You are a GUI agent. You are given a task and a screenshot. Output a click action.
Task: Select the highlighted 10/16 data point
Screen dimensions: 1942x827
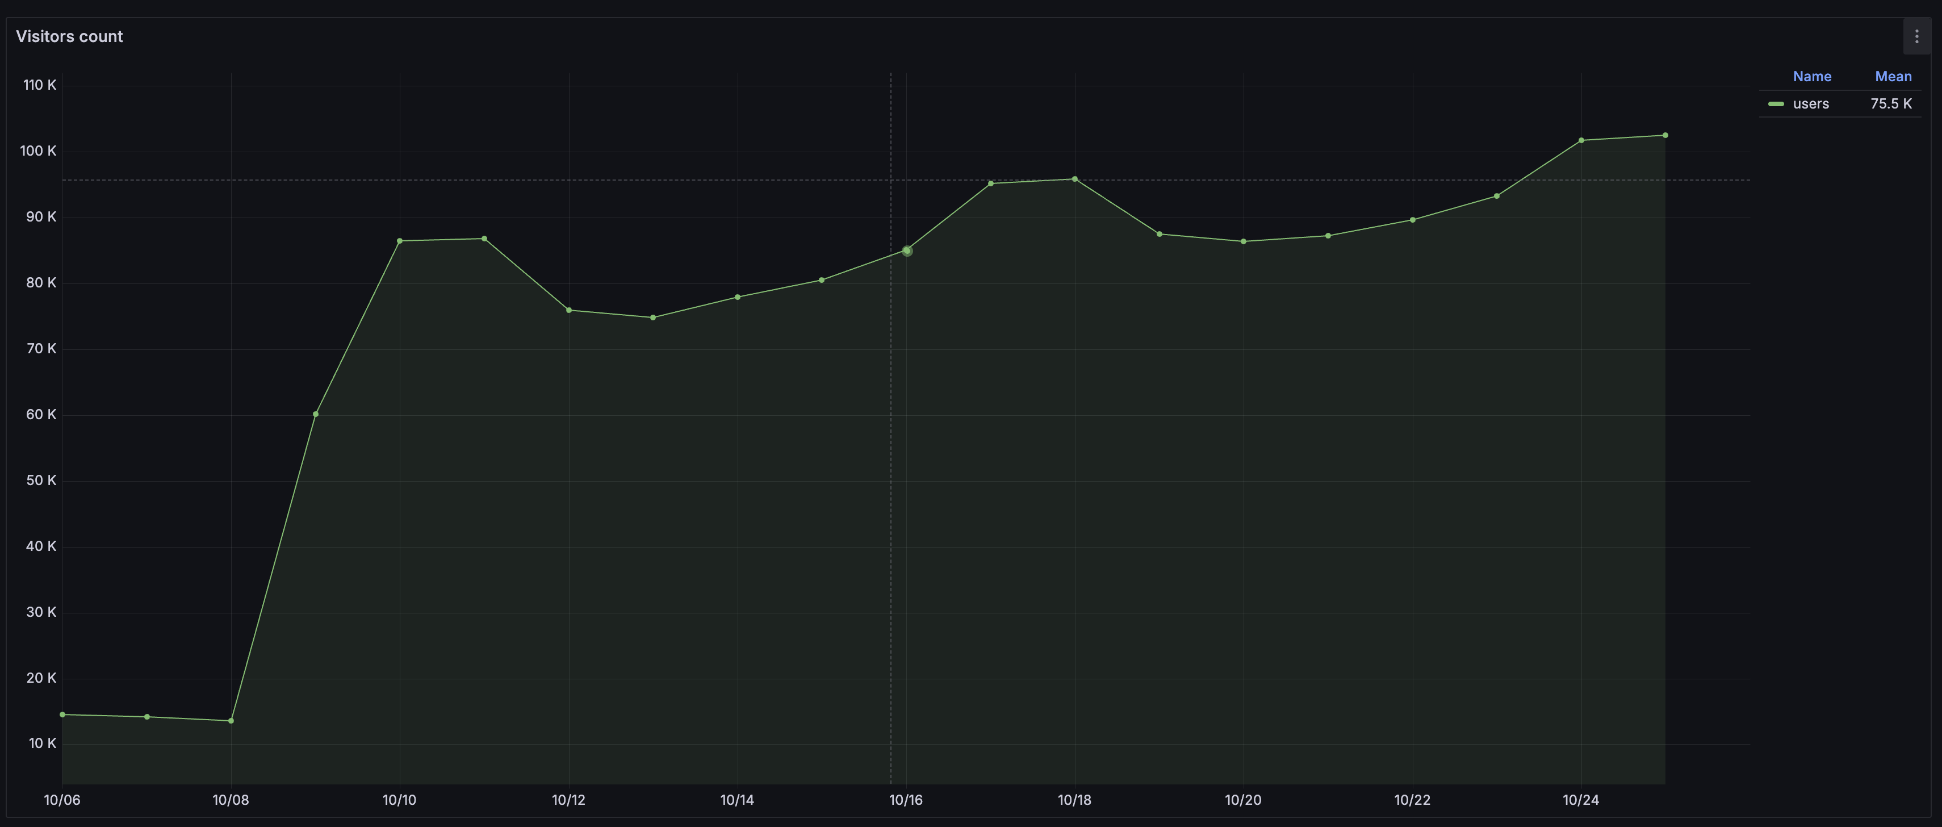pos(907,250)
